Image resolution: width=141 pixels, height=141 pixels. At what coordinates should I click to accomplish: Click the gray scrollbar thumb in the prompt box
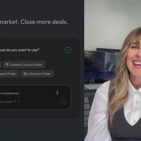tap(57, 93)
